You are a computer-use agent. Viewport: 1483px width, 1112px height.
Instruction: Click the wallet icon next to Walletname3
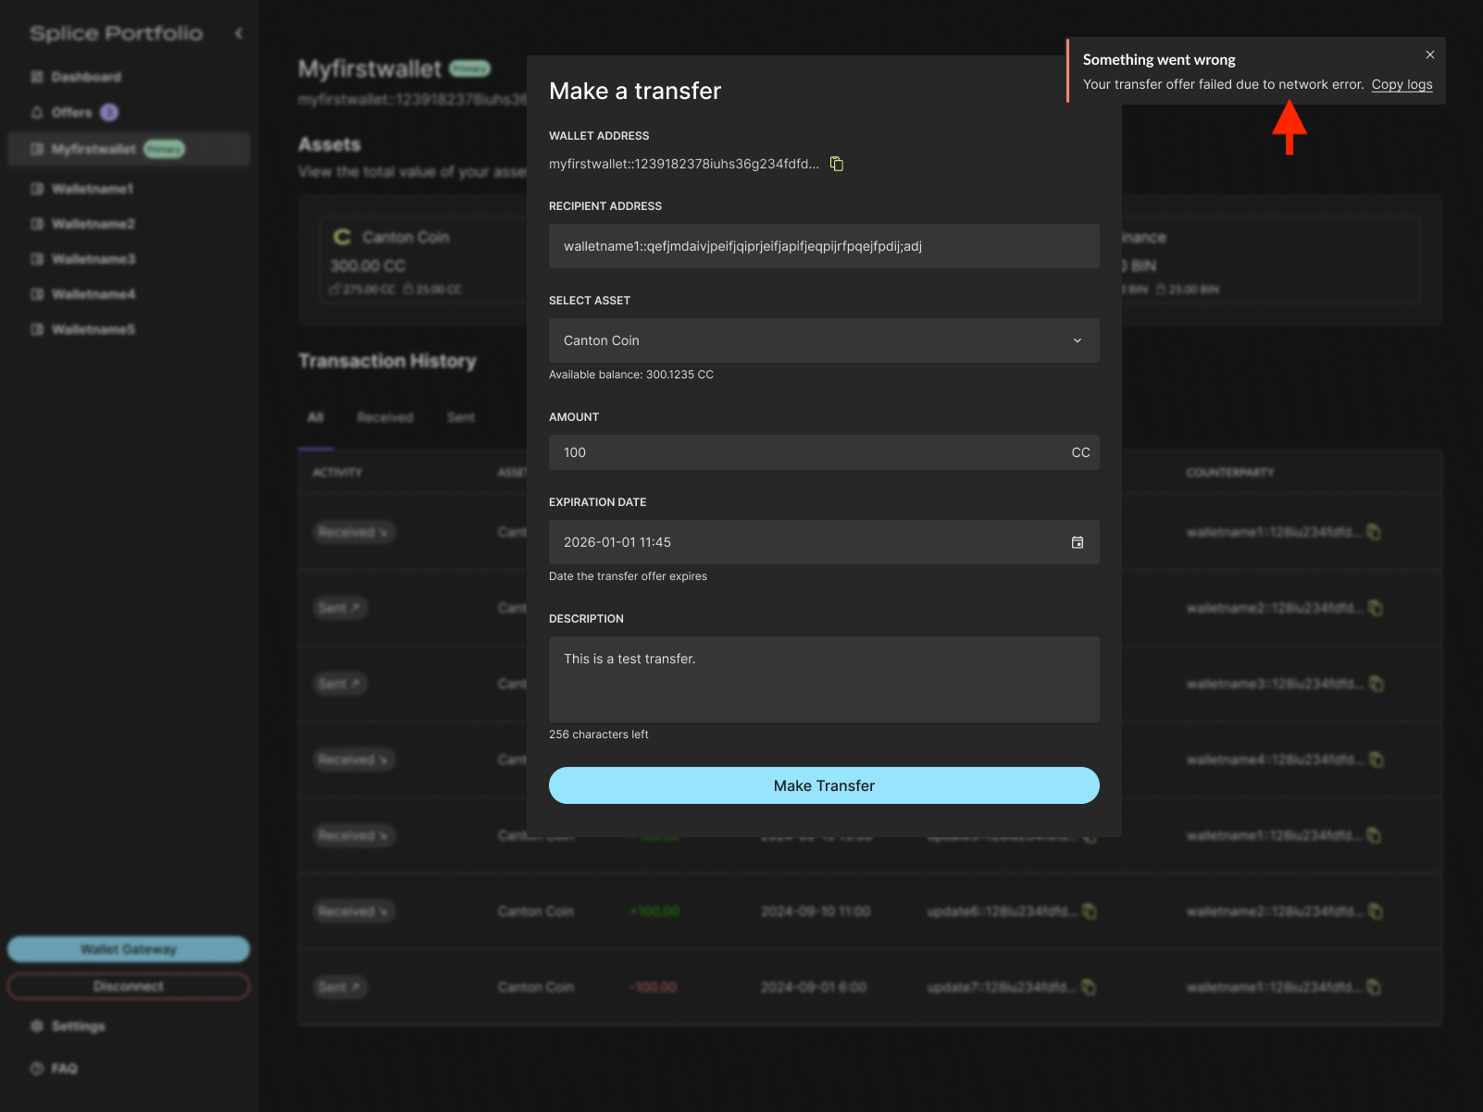click(37, 259)
